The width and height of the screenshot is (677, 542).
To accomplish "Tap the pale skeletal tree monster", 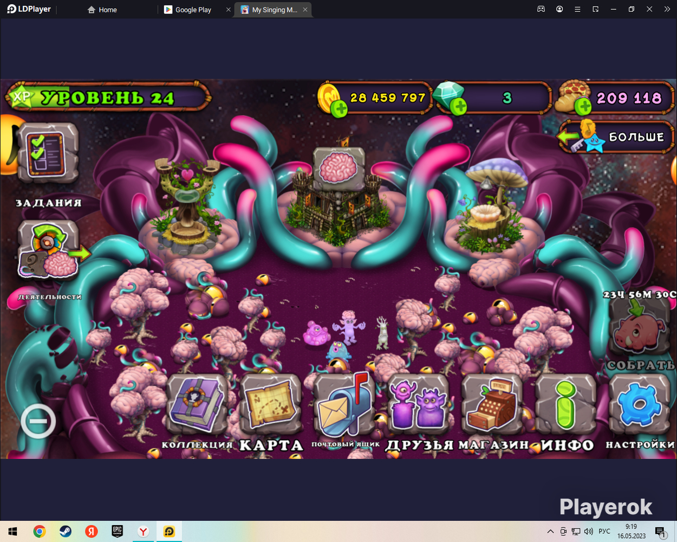I will pyautogui.click(x=383, y=332).
